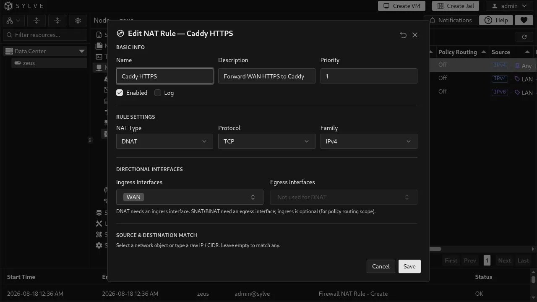Click the Egress Interfaces disabled selector
The image size is (537, 302).
[344, 197]
